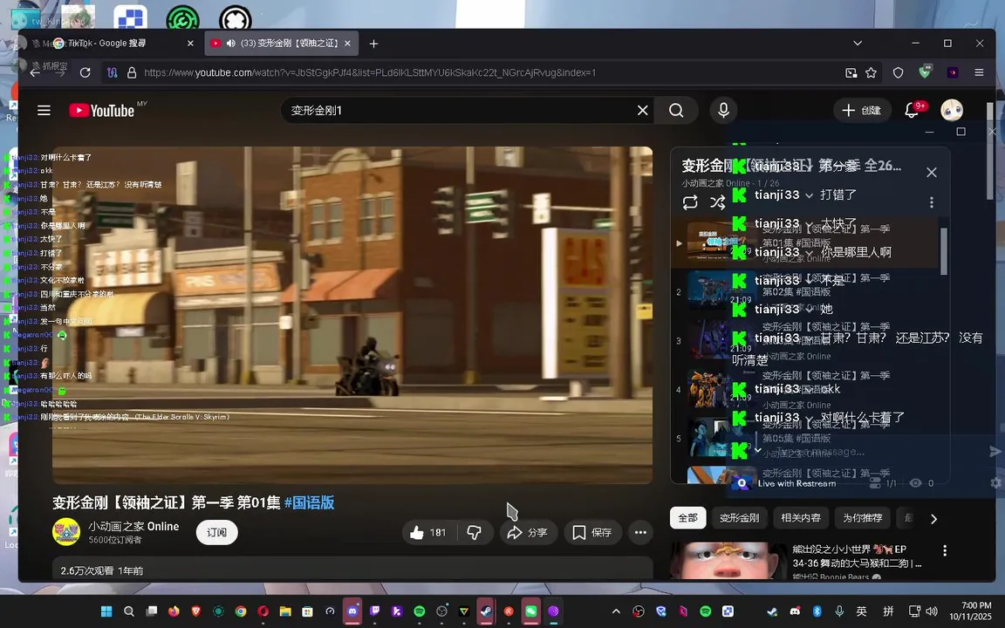The height and width of the screenshot is (628, 1005).
Task: Click the playlist panel scrollbar
Action: (943, 251)
